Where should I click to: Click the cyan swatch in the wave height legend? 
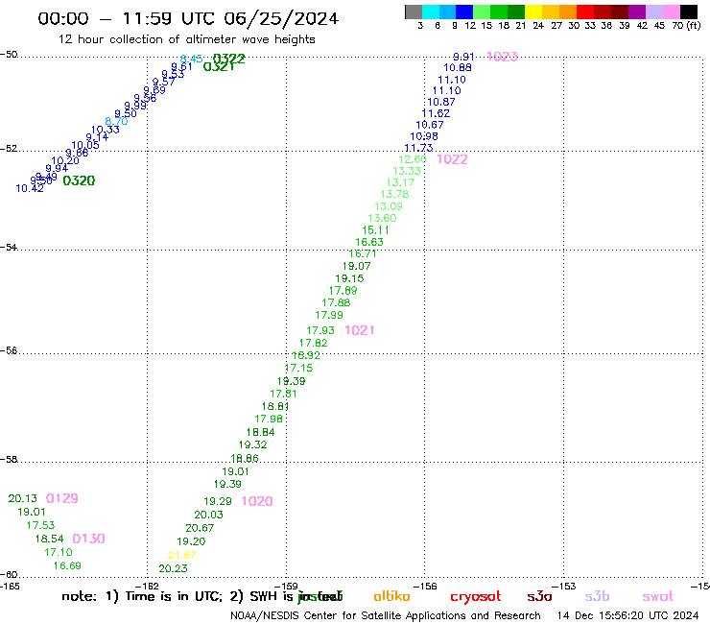[431, 12]
